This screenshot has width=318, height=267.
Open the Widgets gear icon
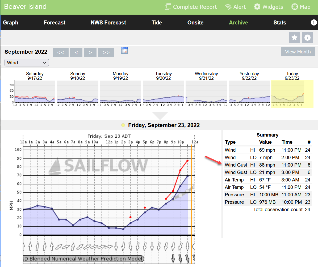(x=257, y=7)
